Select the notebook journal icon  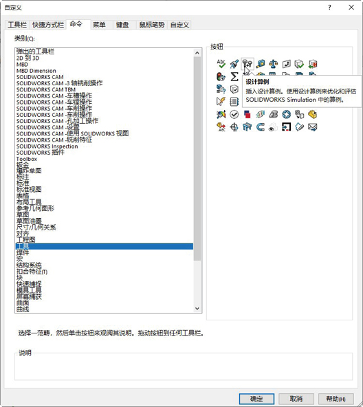click(x=234, y=102)
